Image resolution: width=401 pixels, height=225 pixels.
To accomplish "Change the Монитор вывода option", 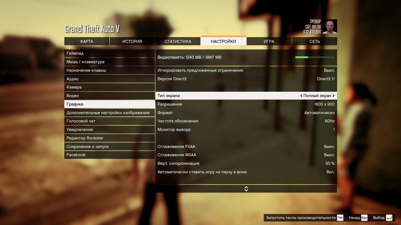I will pyautogui.click(x=246, y=129).
